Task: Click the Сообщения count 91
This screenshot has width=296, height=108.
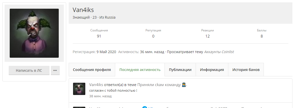Action: [99, 36]
